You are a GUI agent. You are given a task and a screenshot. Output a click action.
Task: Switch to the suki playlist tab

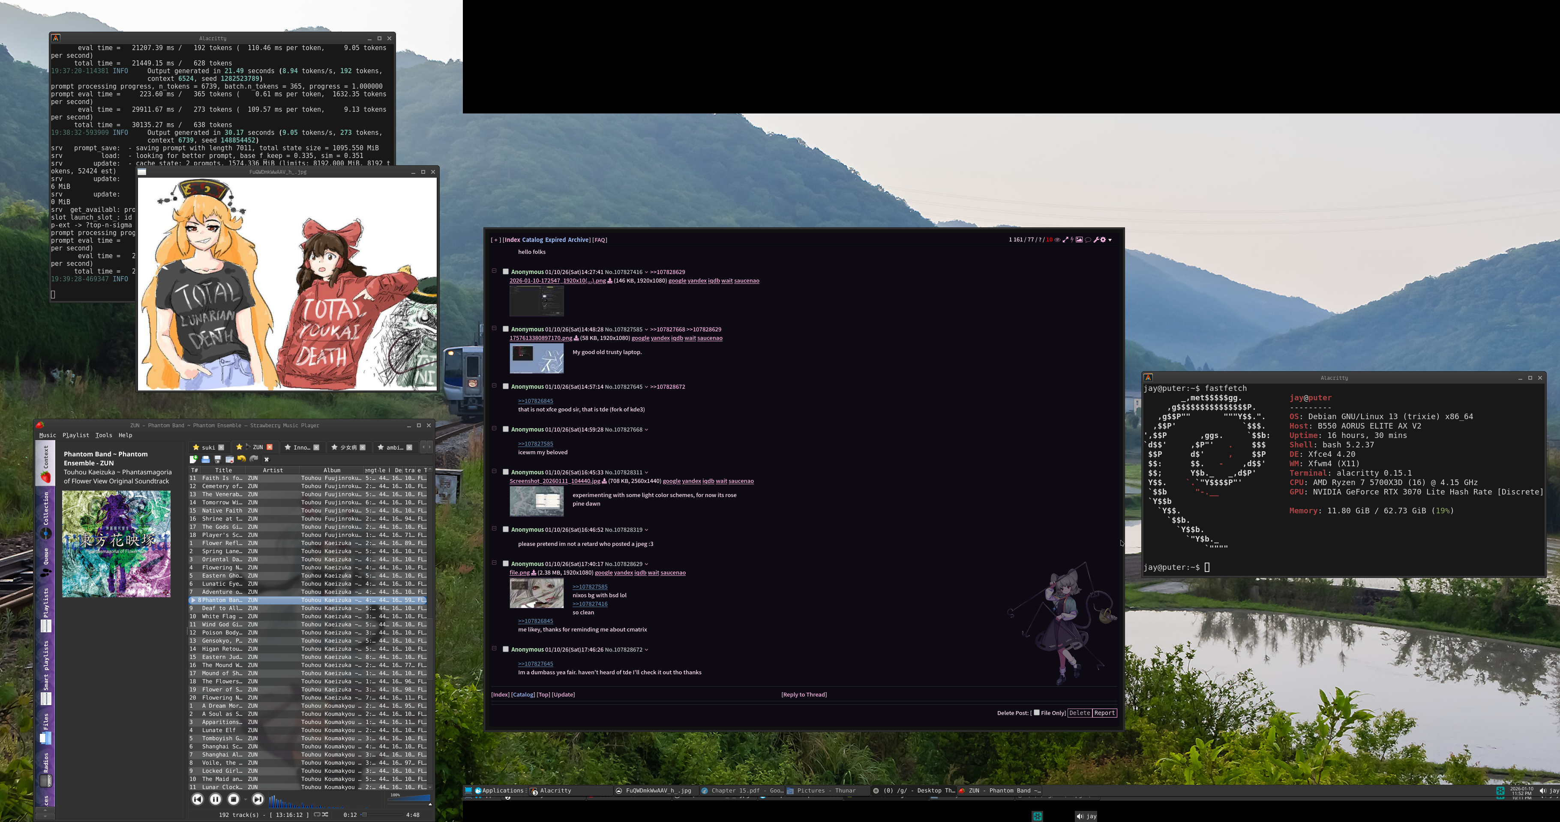point(208,447)
